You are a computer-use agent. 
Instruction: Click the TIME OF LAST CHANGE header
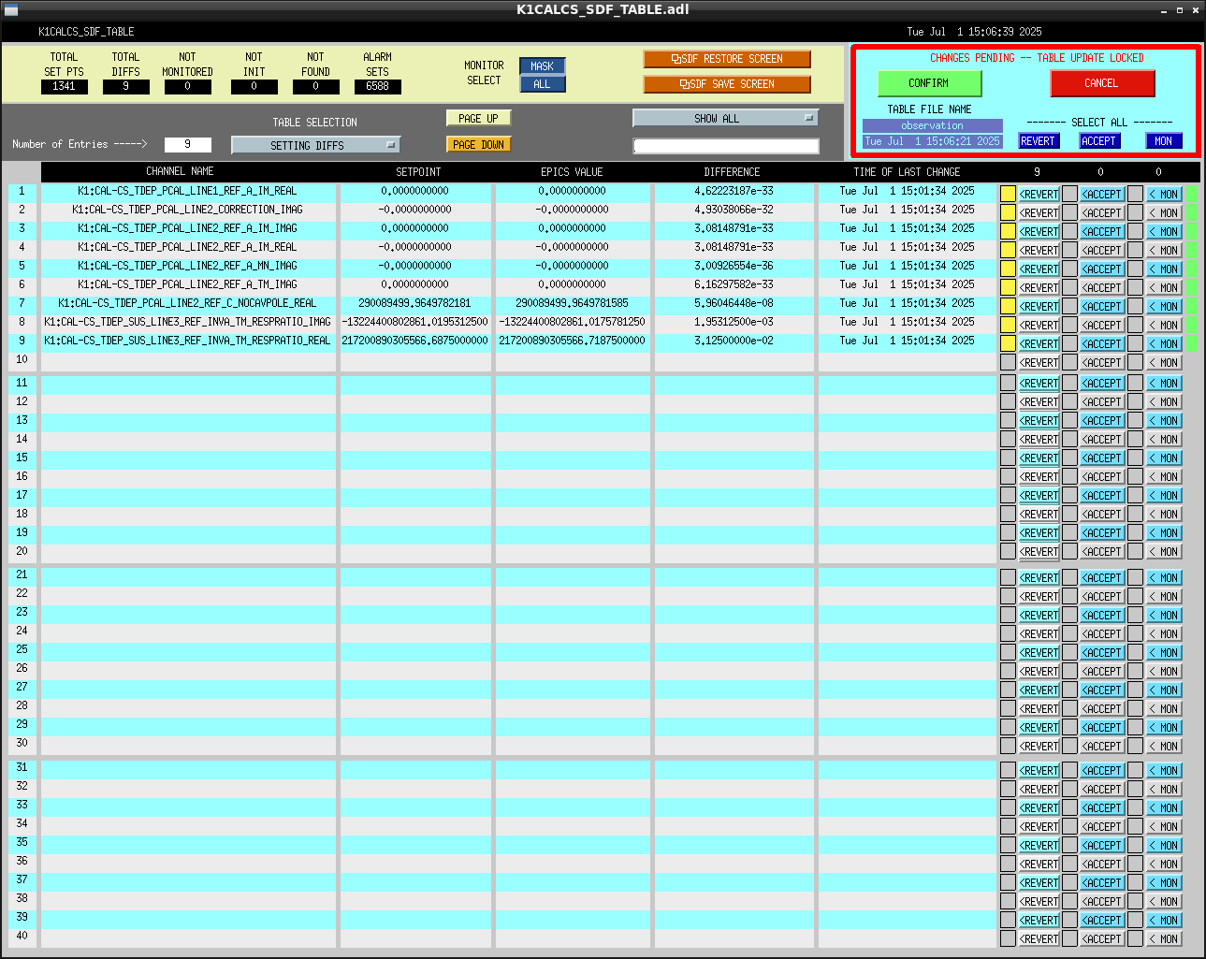click(x=907, y=172)
